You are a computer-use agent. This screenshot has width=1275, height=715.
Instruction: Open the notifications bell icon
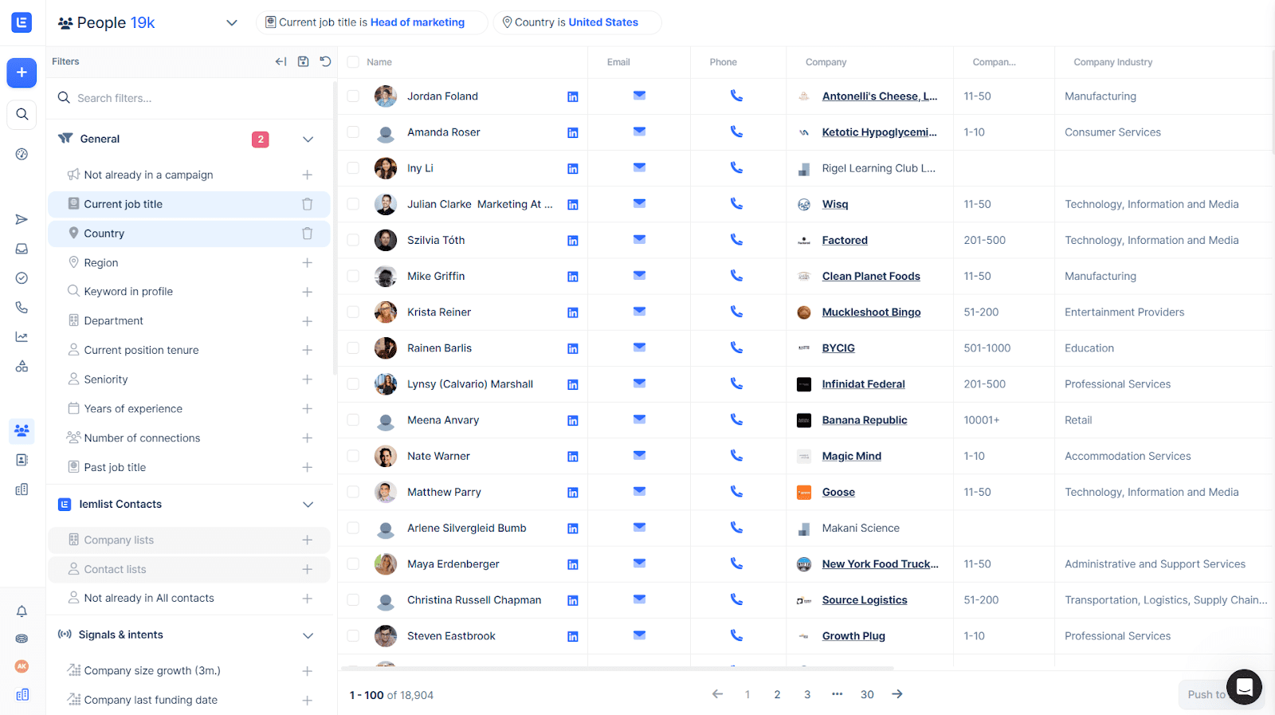[x=22, y=611]
